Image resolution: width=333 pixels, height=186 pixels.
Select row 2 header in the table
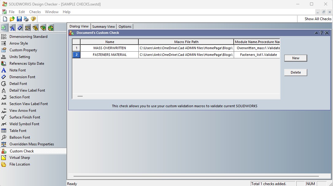point(76,55)
